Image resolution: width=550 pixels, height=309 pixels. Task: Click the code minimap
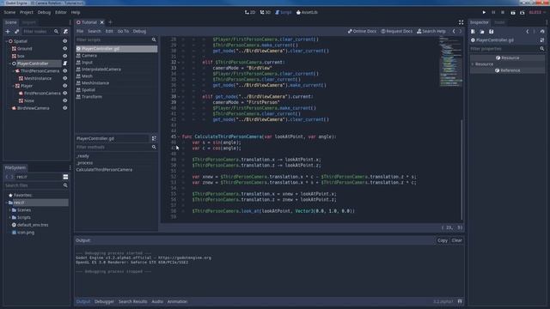pyautogui.click(x=450, y=61)
